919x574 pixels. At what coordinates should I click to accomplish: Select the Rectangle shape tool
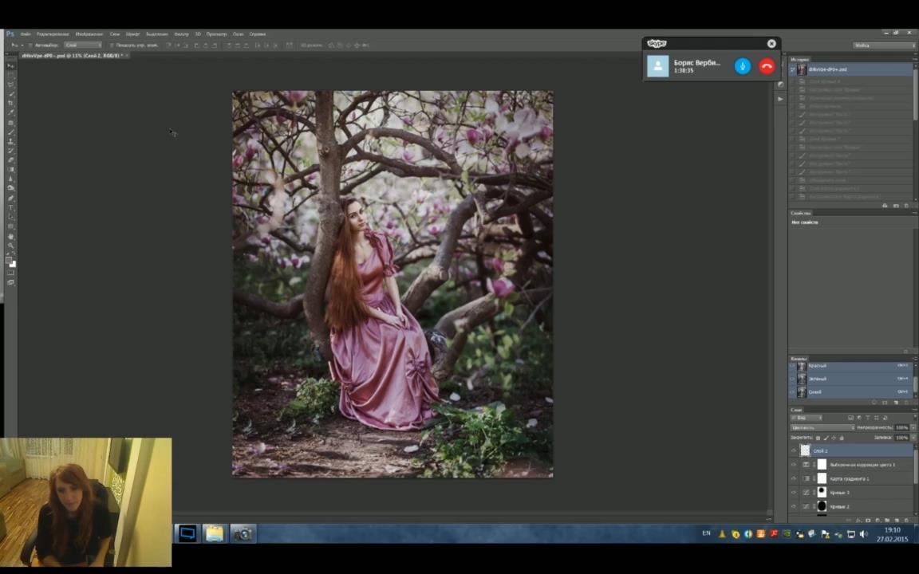[10, 226]
